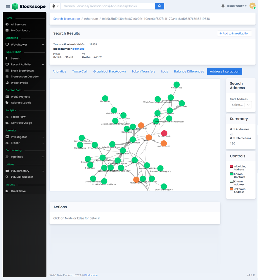Open the Find Address Select dropdown
The width and height of the screenshot is (258, 280).
[241, 105]
